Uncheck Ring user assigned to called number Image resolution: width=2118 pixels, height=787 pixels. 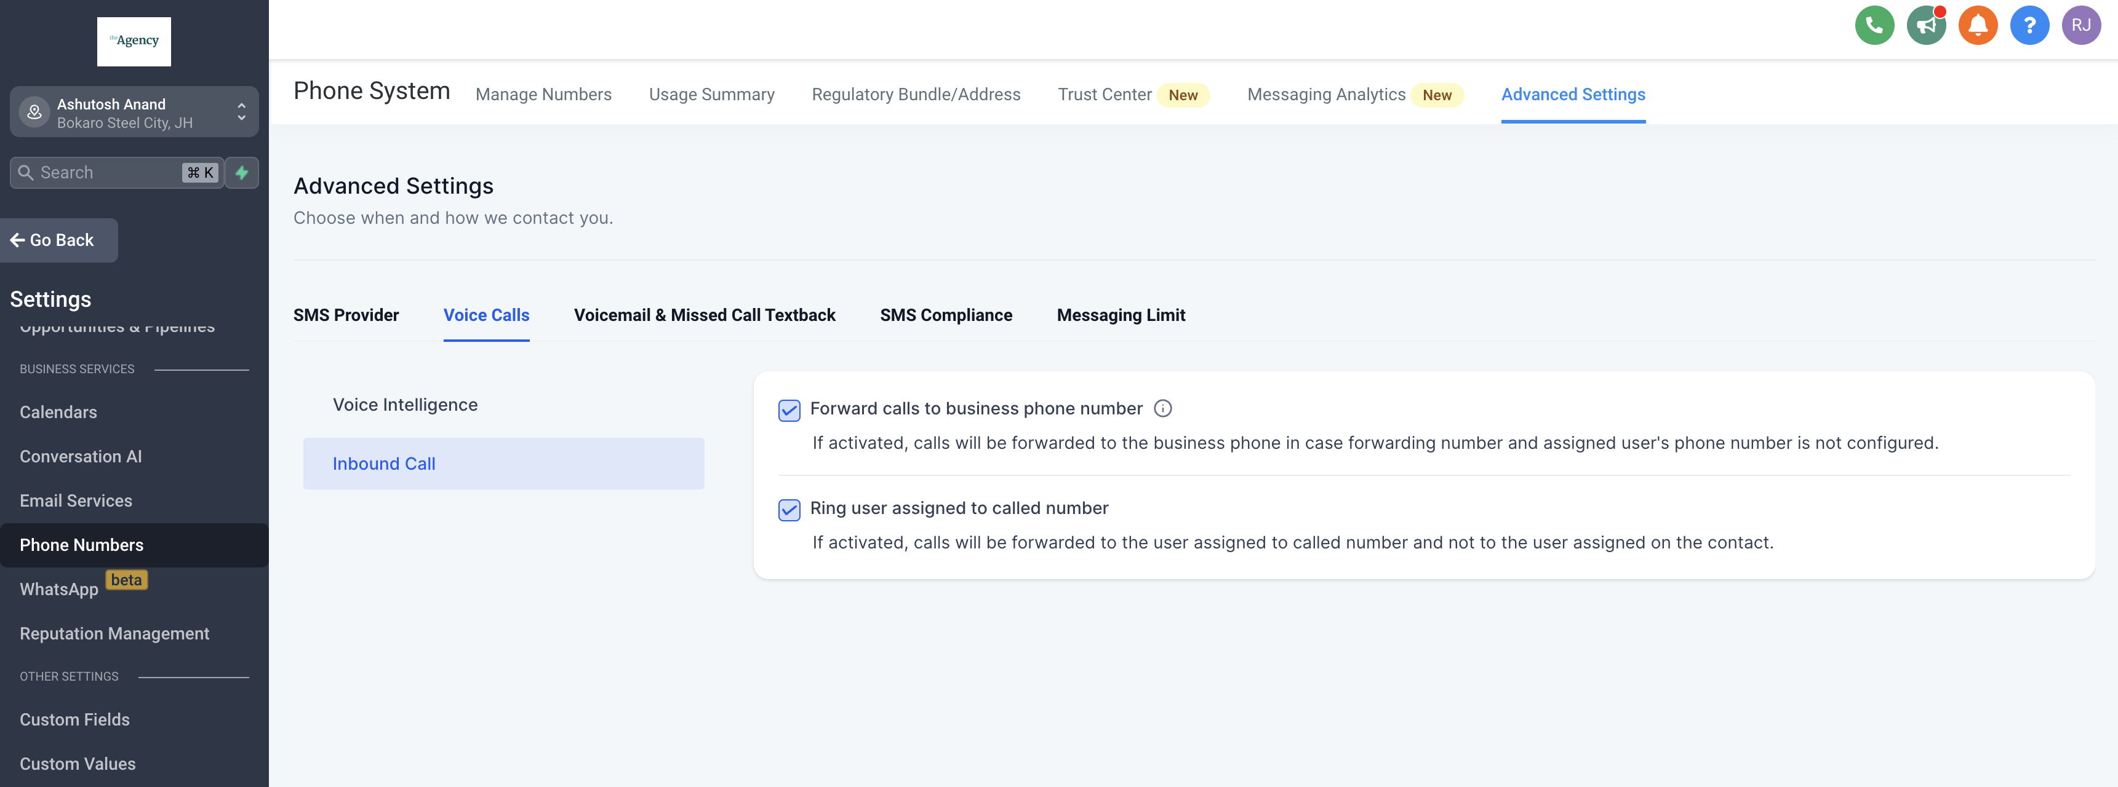[788, 509]
